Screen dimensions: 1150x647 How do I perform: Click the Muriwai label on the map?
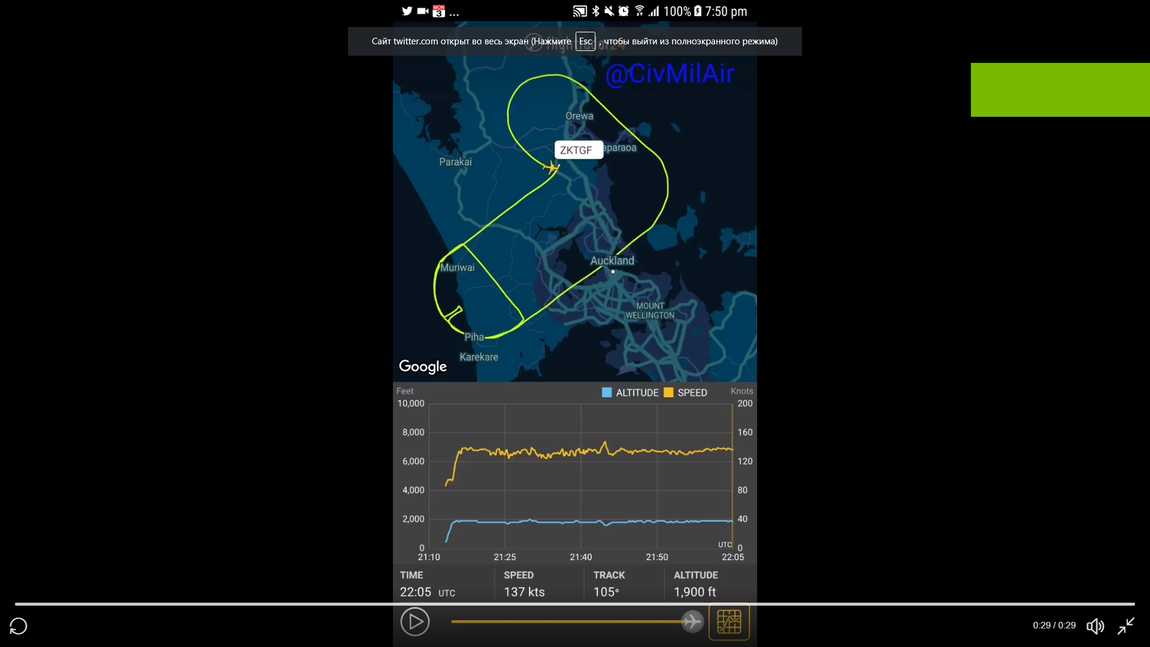point(458,268)
